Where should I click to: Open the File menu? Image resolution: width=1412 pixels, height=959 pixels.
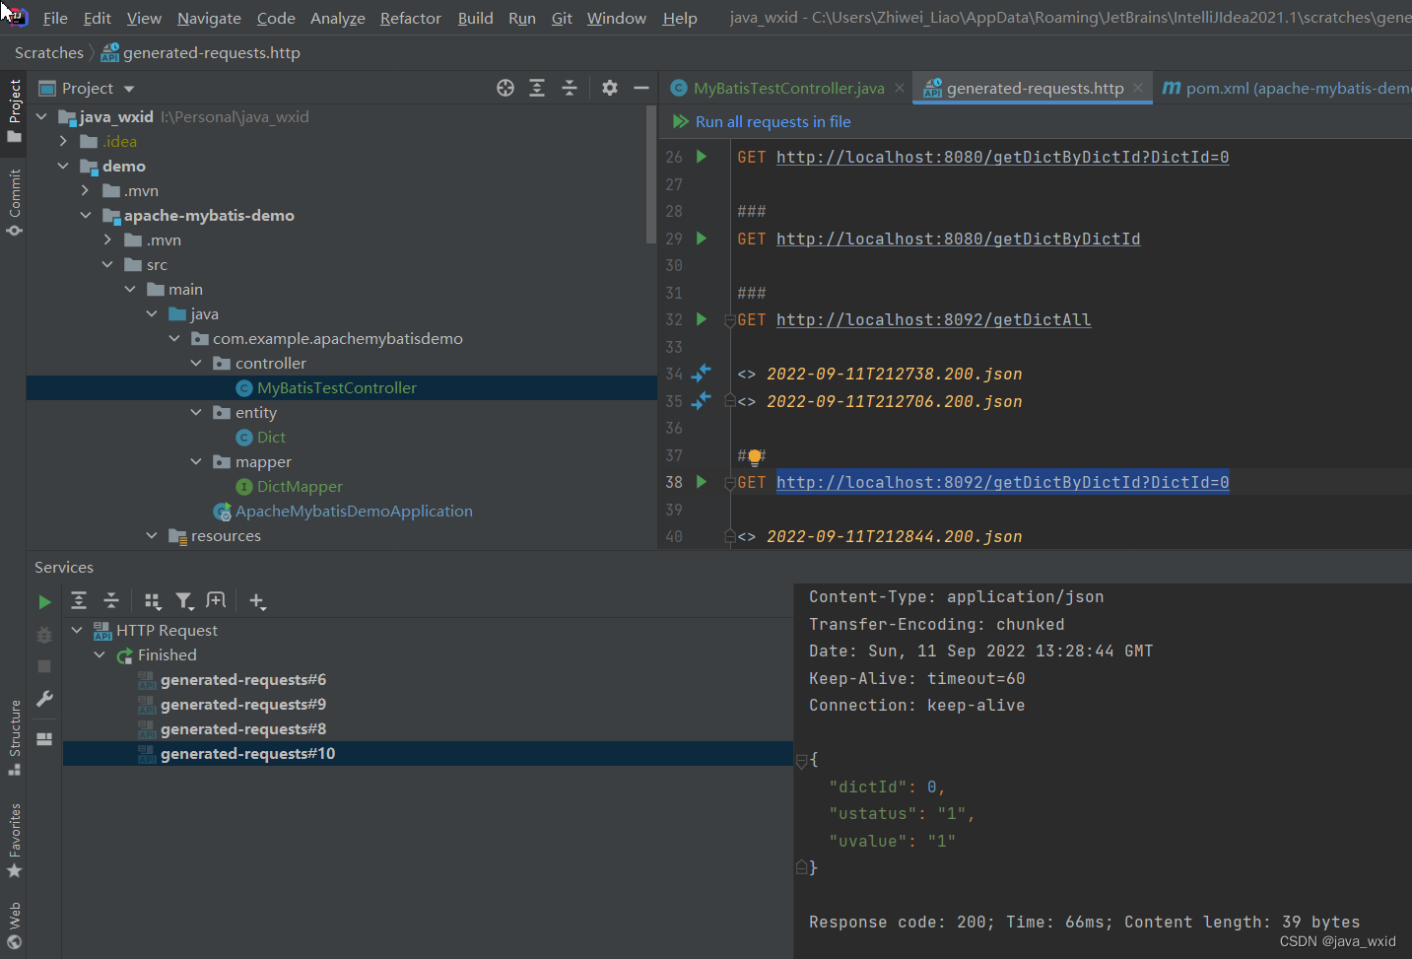click(x=55, y=18)
